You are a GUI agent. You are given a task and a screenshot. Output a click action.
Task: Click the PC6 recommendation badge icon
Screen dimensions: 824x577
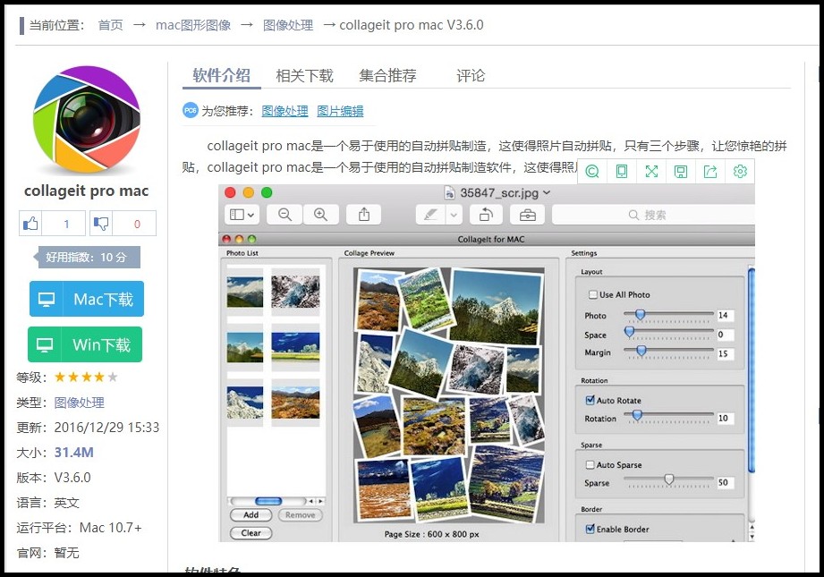coord(191,110)
